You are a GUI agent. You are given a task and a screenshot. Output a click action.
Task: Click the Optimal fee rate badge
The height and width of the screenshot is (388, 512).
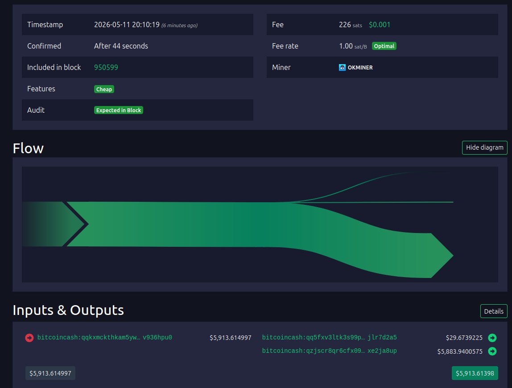(x=384, y=46)
